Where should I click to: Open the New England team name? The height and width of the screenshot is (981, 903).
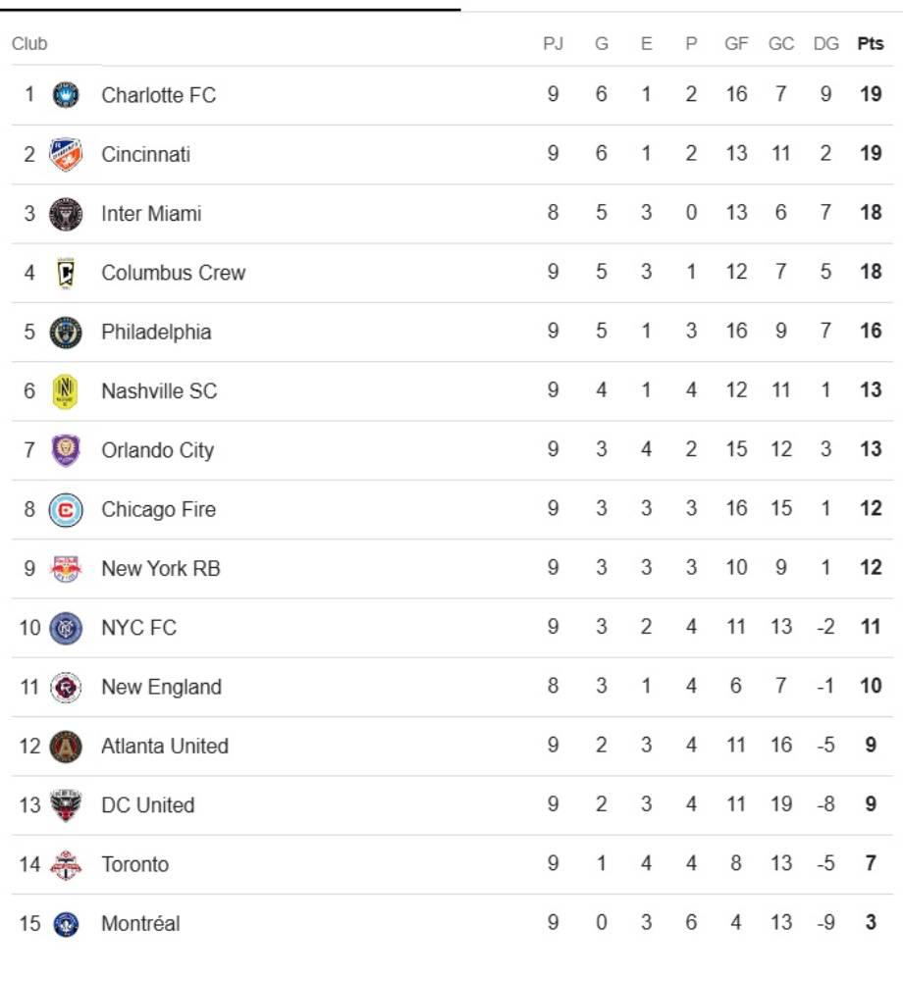(161, 687)
